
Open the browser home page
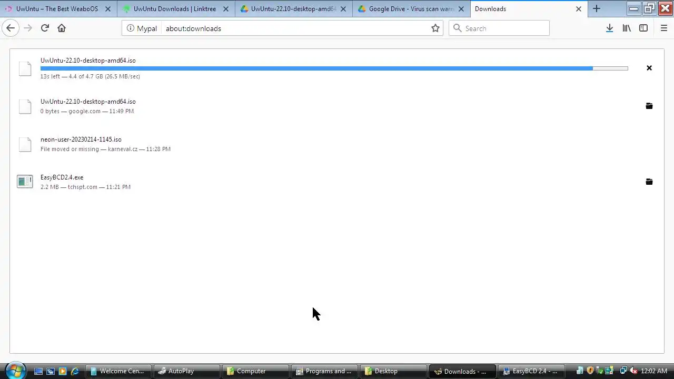point(62,28)
